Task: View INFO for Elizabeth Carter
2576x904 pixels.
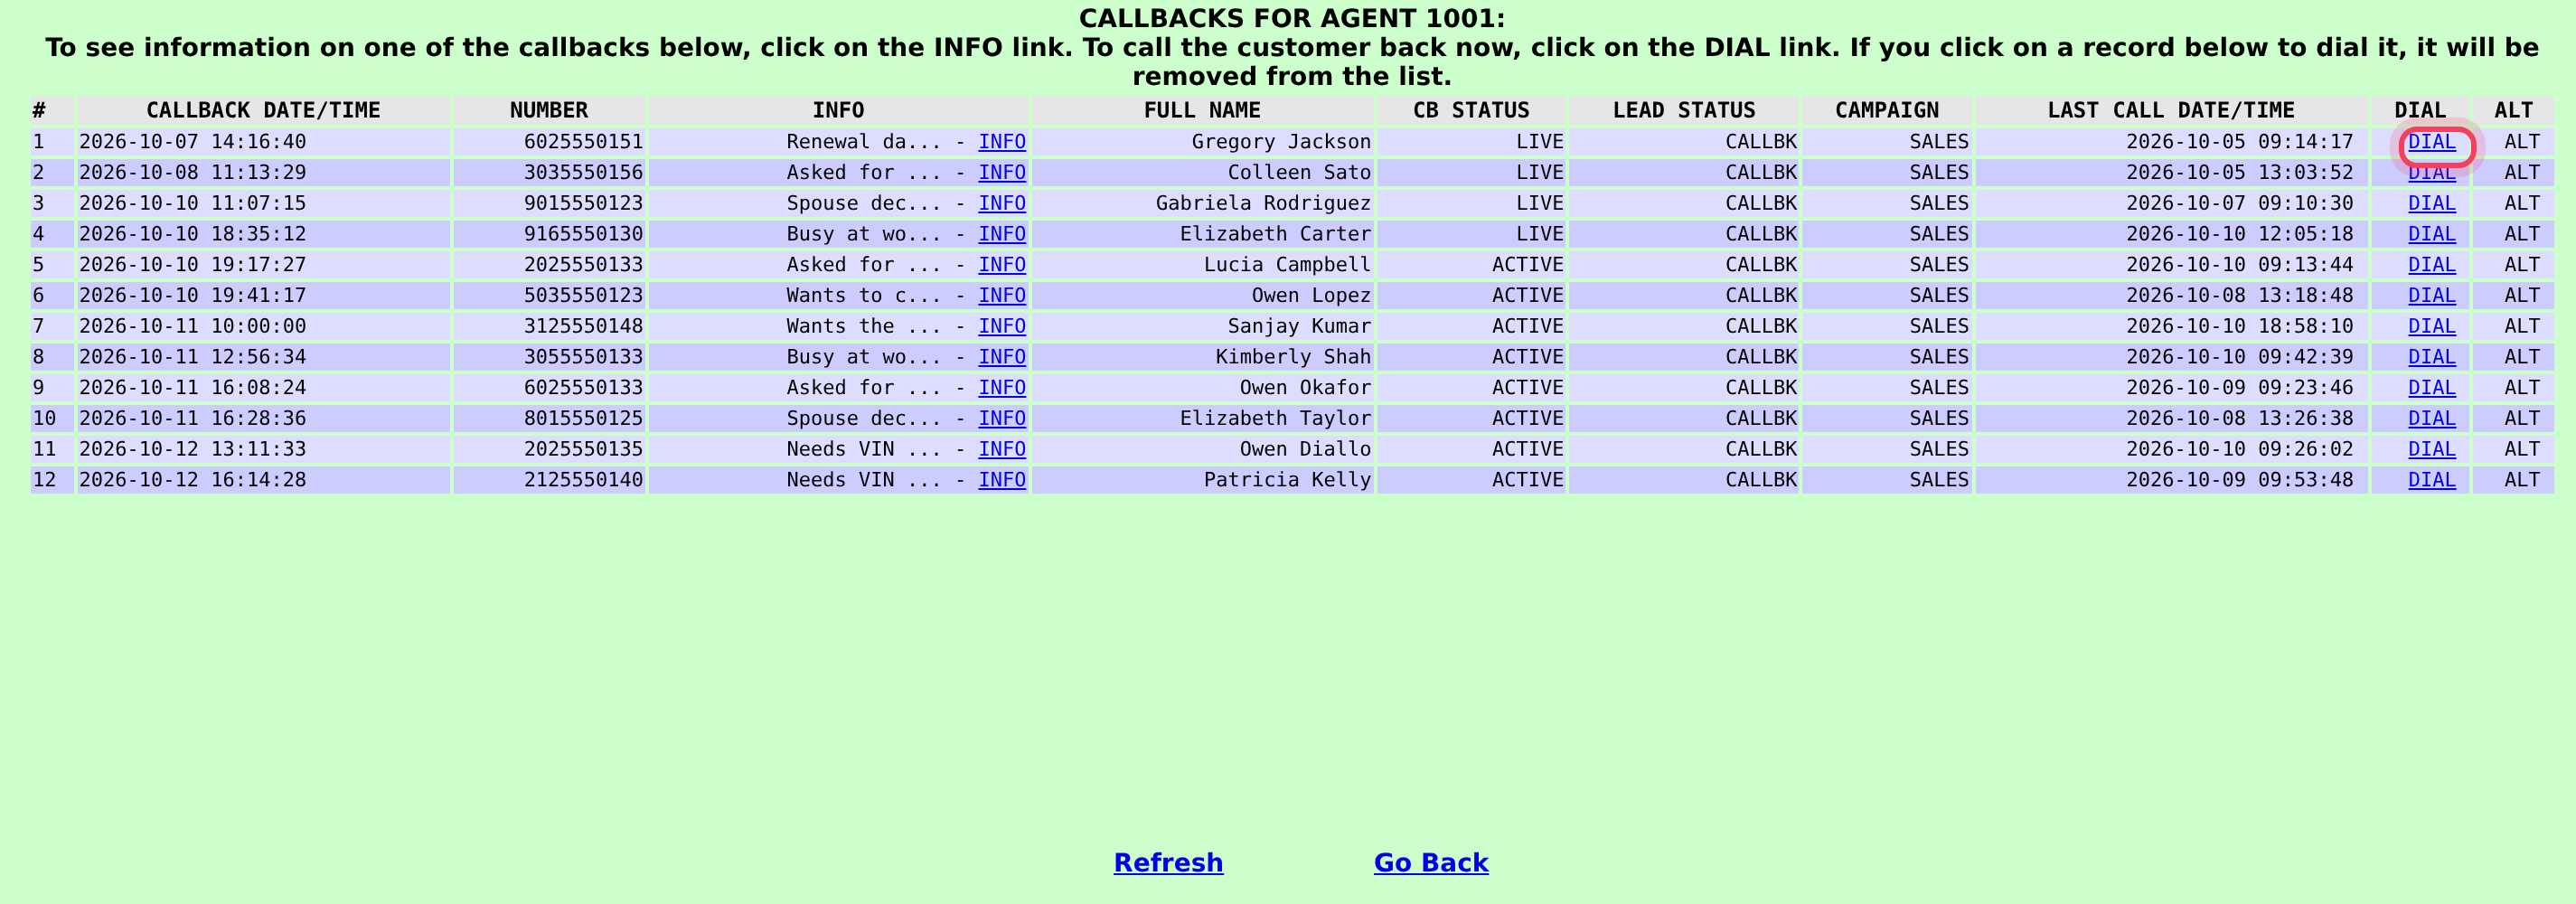Action: (x=1001, y=234)
